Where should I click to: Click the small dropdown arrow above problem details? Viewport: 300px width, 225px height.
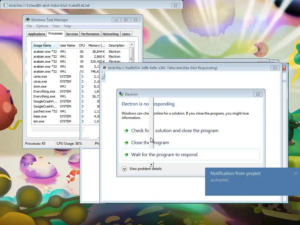click(151, 164)
